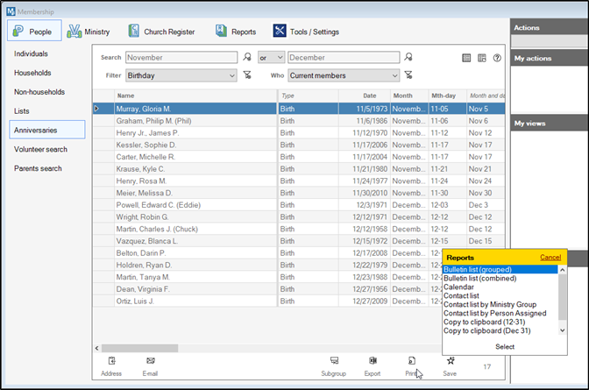This screenshot has height=390, width=589.
Task: Click the search icon beside November field
Action: pyautogui.click(x=247, y=58)
